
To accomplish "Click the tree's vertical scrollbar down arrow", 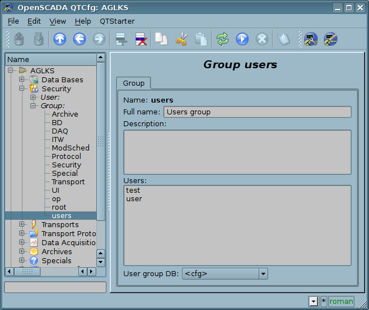I will click(x=101, y=262).
